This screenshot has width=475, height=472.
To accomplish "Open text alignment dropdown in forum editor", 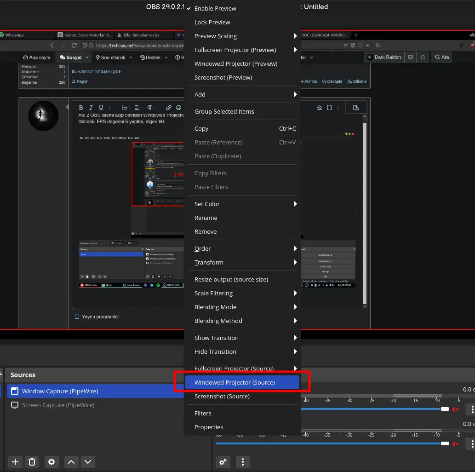I will 137,108.
